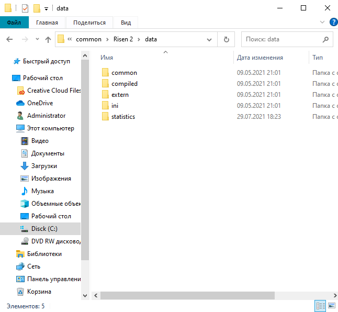
Task: Open Сеть in navigation pane
Action: (x=28, y=266)
